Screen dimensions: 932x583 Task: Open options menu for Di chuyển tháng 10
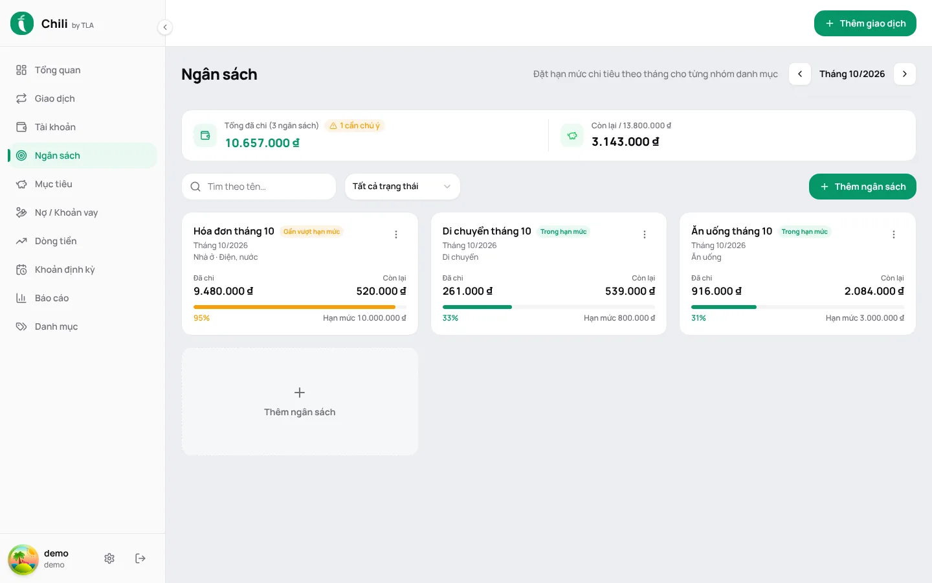(645, 234)
